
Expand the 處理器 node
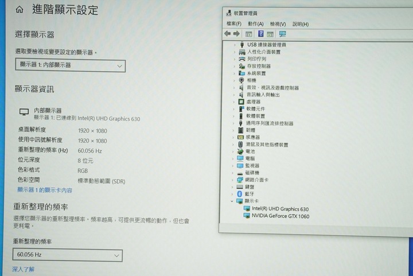(233, 102)
